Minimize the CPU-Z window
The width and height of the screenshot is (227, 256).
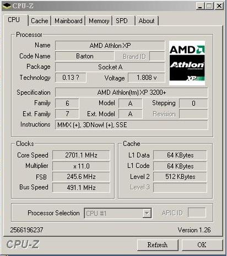[200, 6]
